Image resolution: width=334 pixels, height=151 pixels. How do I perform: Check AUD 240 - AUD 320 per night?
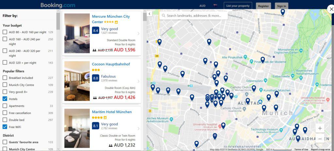tap(5, 51)
